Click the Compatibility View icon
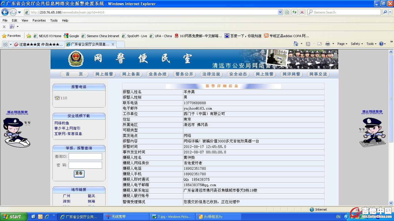The width and height of the screenshot is (394, 221). [x=287, y=12]
